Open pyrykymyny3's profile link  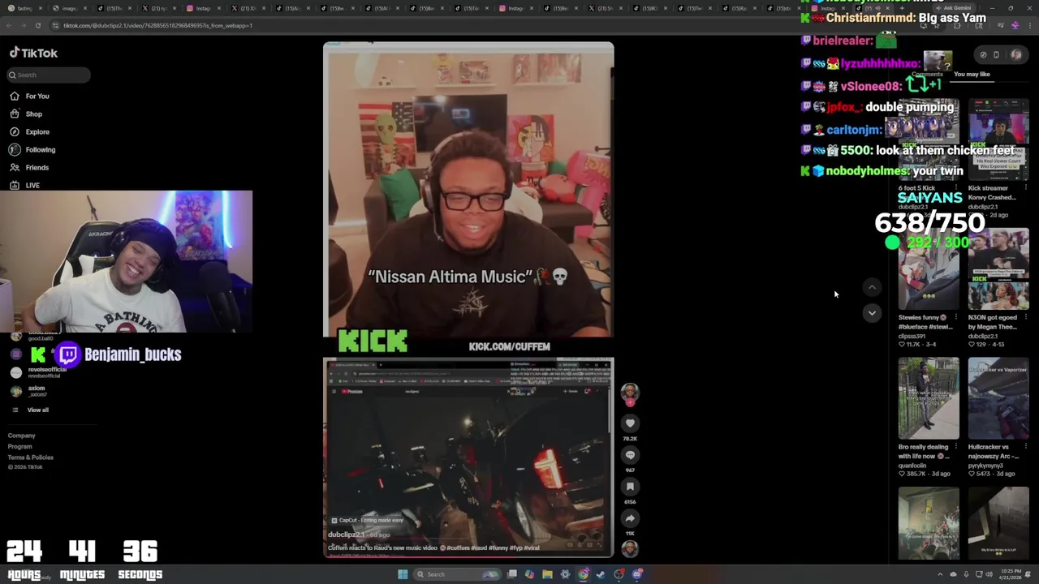pyautogui.click(x=984, y=466)
